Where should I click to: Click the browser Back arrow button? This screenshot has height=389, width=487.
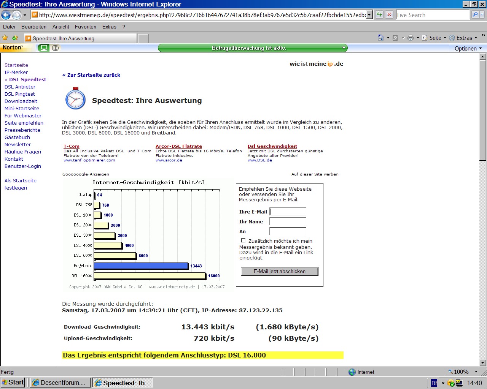click(x=6, y=15)
